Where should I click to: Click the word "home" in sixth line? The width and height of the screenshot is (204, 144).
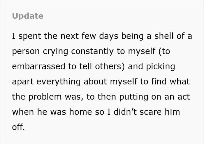[80, 112]
